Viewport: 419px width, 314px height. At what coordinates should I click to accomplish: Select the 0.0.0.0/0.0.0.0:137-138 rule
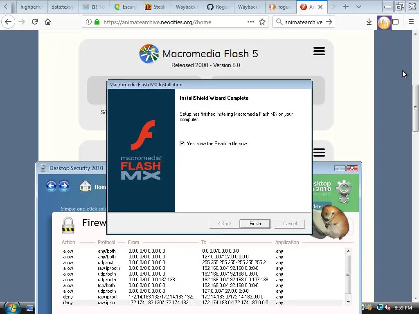(x=202, y=280)
